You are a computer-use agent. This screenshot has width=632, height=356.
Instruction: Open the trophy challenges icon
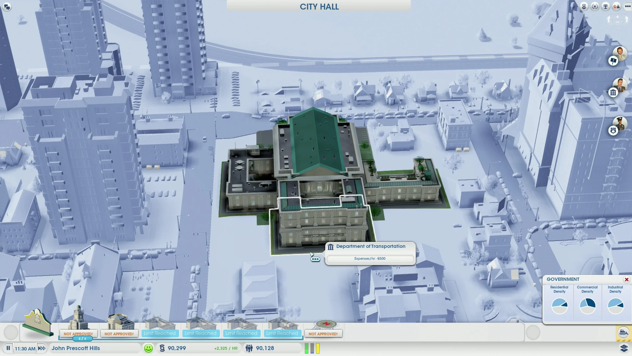click(606, 7)
